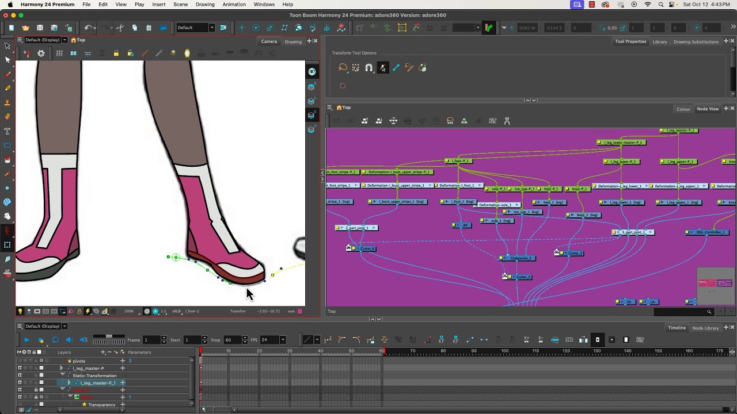Viewport: 737px width, 414px height.
Task: Click the Undo arrow in top toolbar
Action: (88, 28)
